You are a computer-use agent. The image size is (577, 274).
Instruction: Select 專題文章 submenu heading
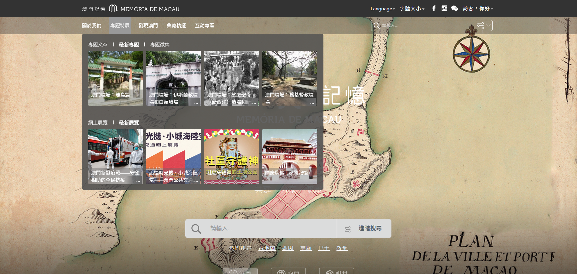(98, 45)
